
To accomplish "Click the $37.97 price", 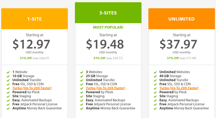I will tap(179, 44).
